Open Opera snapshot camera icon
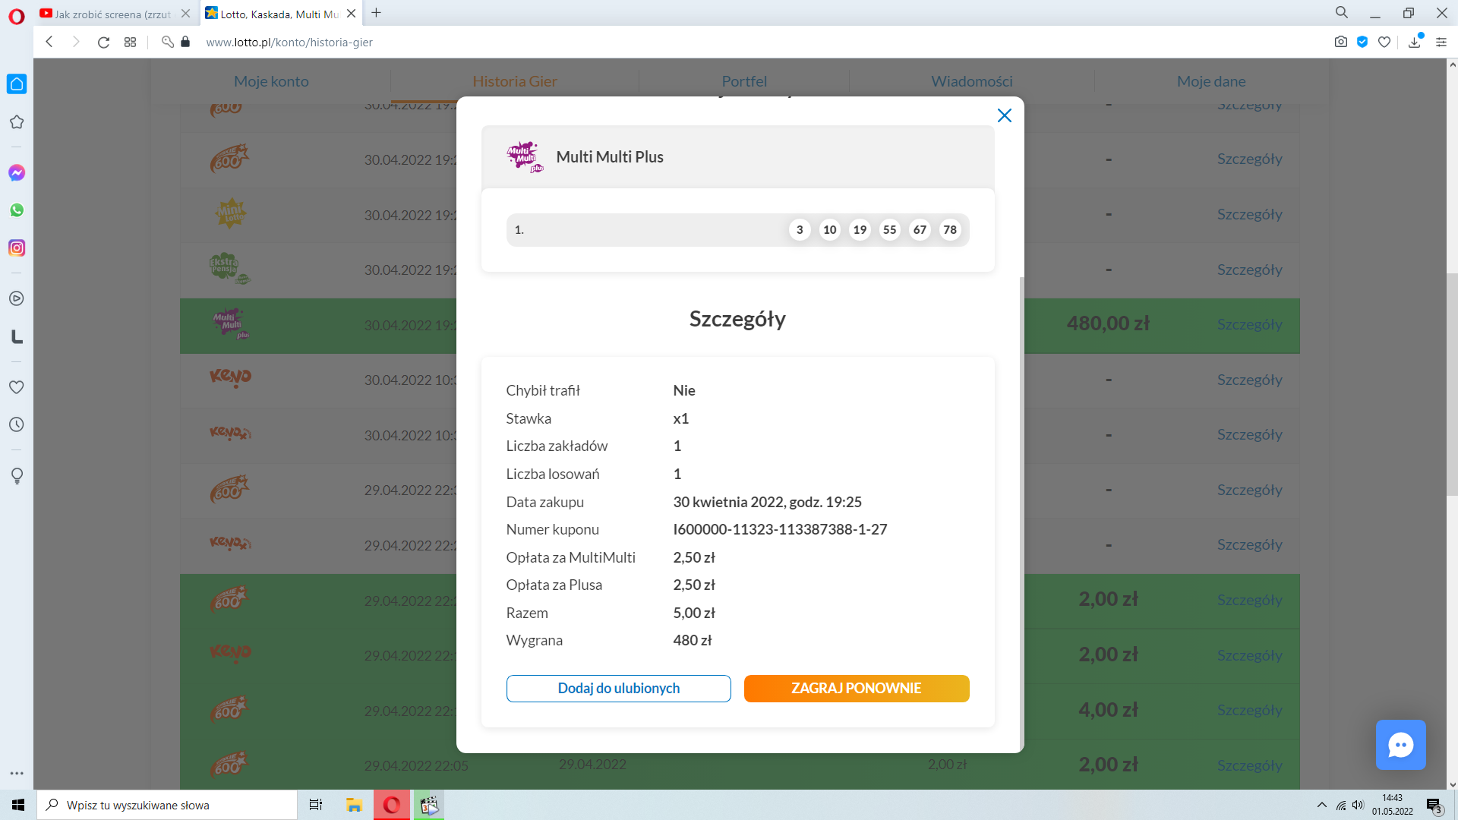Viewport: 1458px width, 820px height. click(1341, 42)
